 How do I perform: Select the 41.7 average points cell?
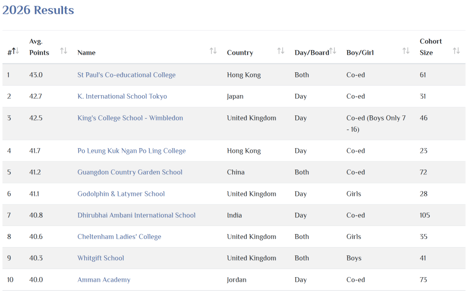[35, 151]
